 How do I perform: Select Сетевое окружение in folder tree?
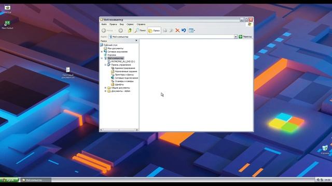click(x=117, y=52)
